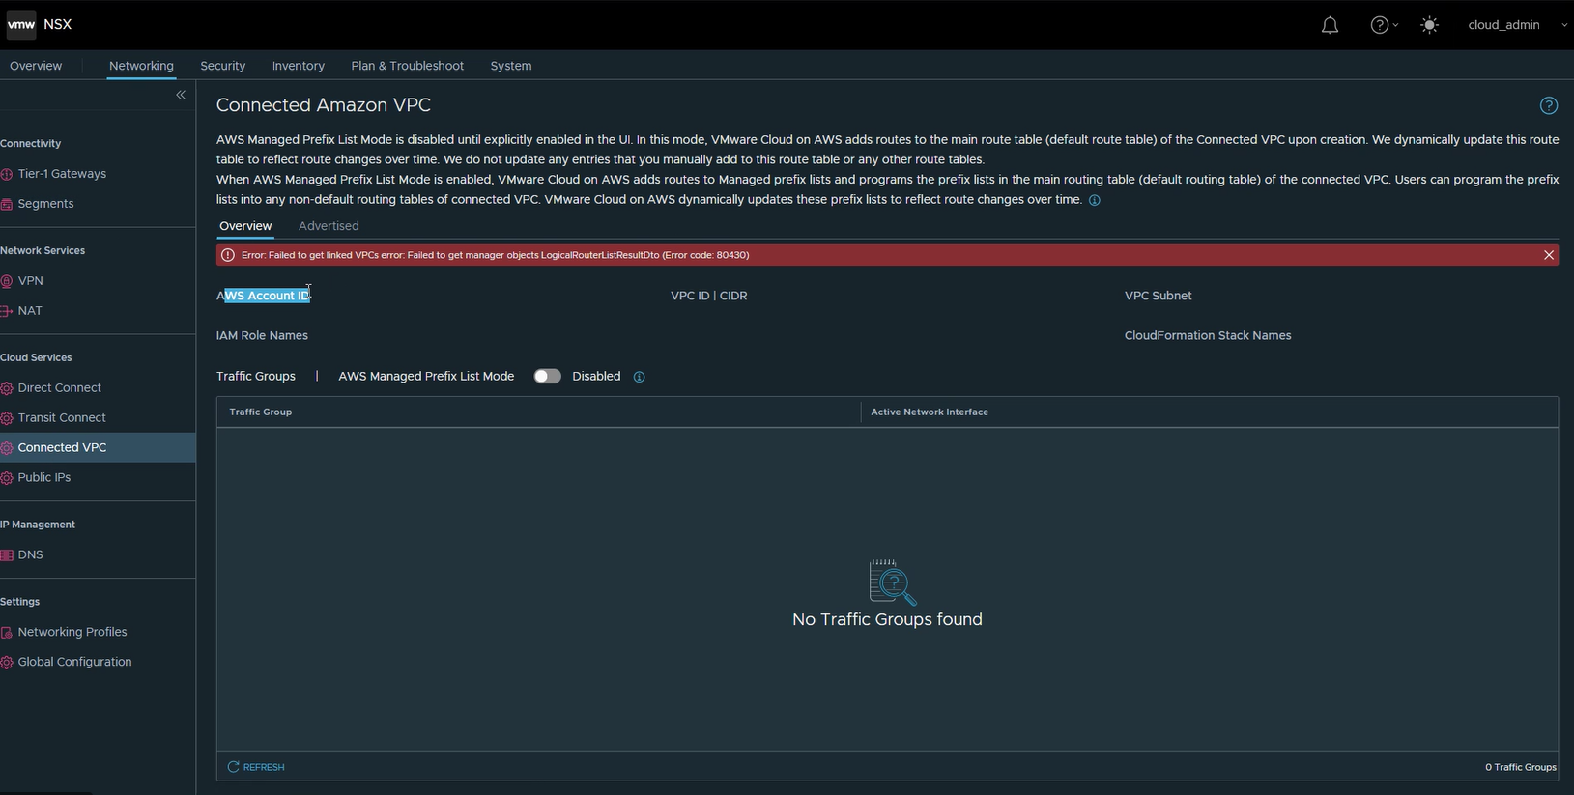This screenshot has height=795, width=1574.
Task: Open the notifications bell icon
Action: tap(1330, 25)
